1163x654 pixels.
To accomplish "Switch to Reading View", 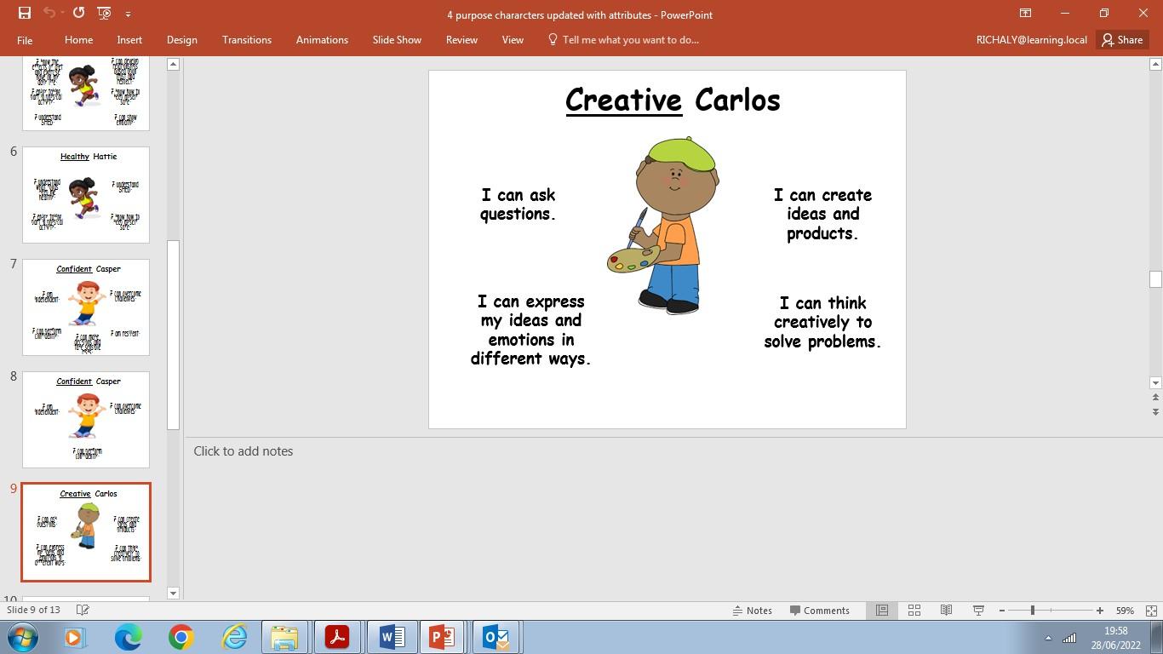I will click(x=946, y=610).
